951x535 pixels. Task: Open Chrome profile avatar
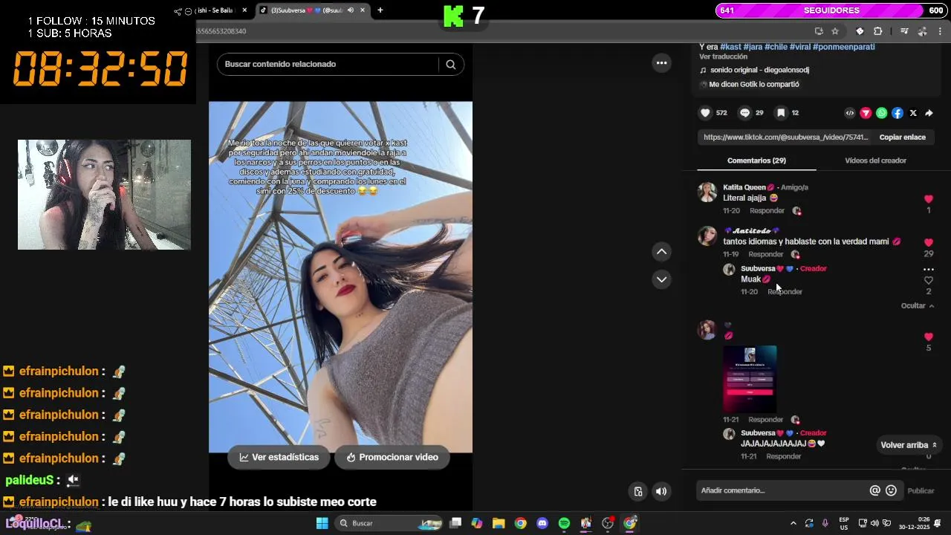922,31
